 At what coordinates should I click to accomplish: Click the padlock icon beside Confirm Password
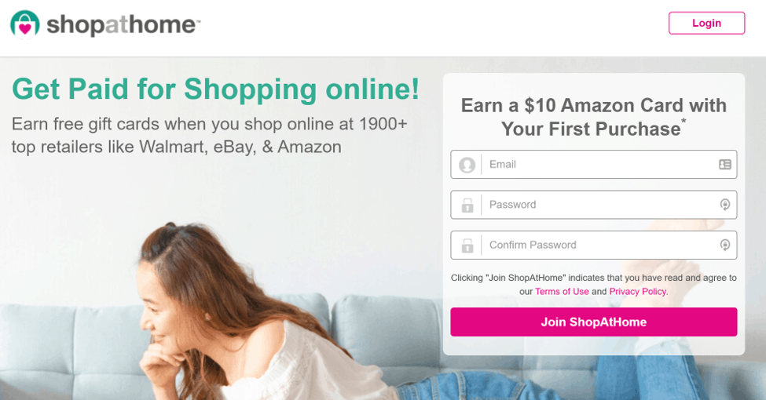(x=467, y=245)
